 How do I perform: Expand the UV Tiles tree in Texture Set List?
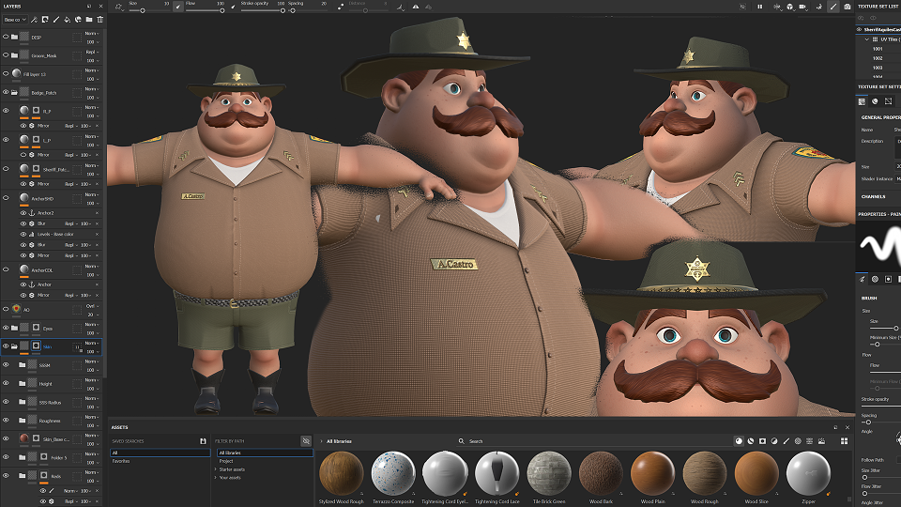pyautogui.click(x=866, y=39)
